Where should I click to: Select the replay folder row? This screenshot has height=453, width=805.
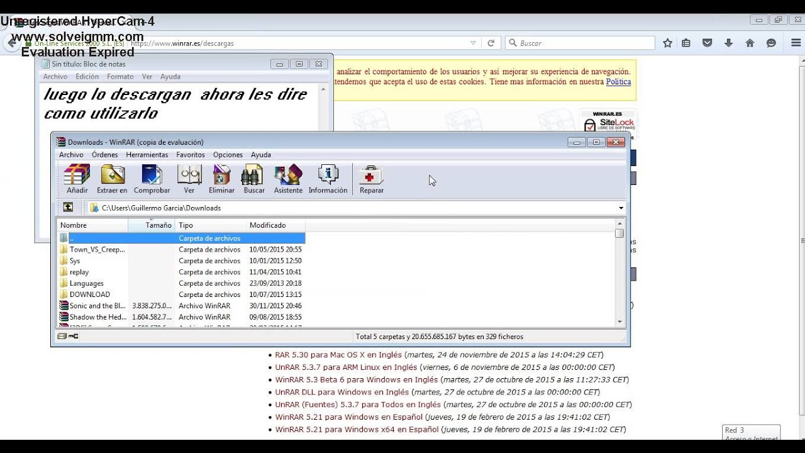[x=181, y=272]
